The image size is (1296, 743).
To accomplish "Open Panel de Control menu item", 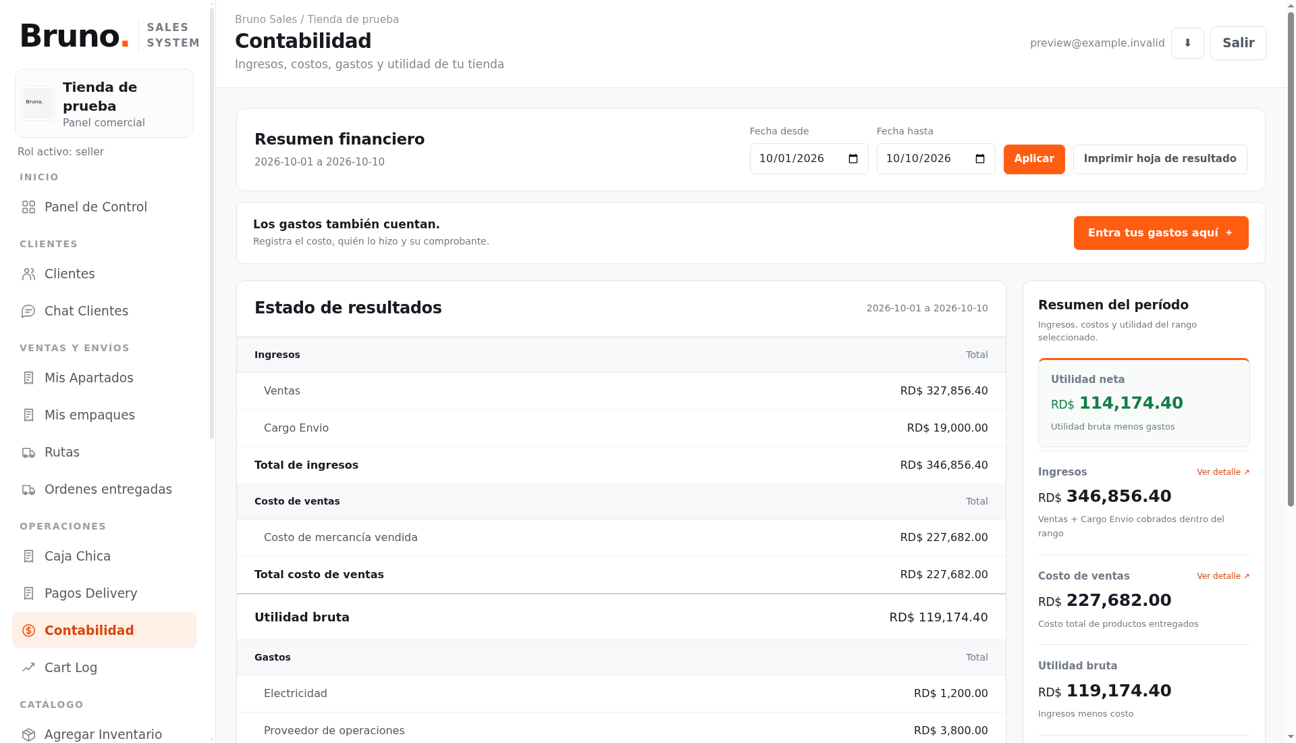I will tap(104, 207).
